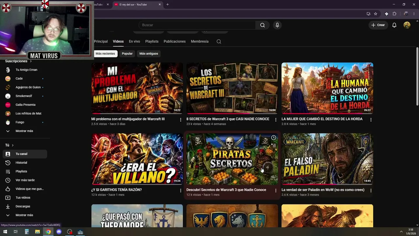
Task: Open the 'Membresía' tab
Action: (x=200, y=42)
